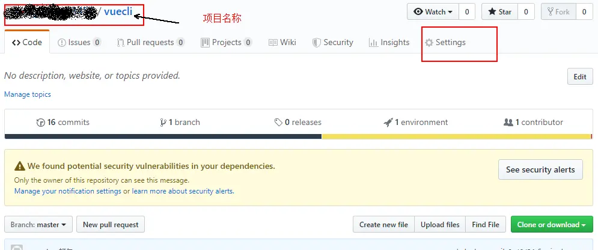Click Create new file button
The image size is (598, 250).
383,225
